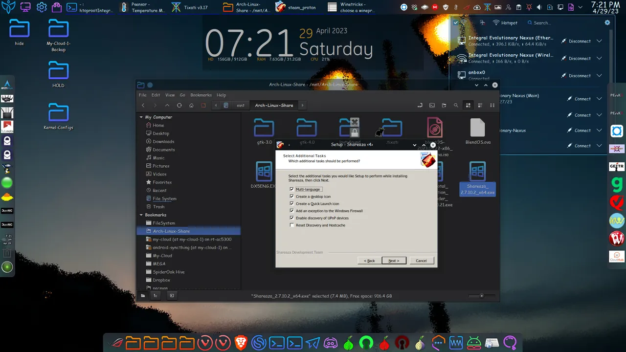Viewport: 626px width, 352px height.
Task: Open Brave browser from dock
Action: click(x=241, y=343)
